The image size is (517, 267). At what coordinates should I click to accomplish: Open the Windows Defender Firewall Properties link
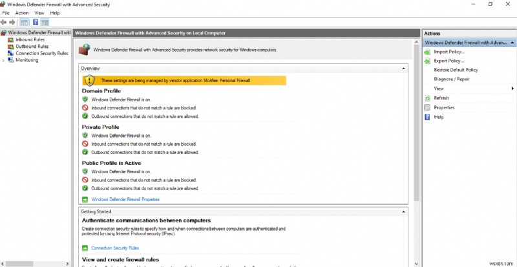125,200
